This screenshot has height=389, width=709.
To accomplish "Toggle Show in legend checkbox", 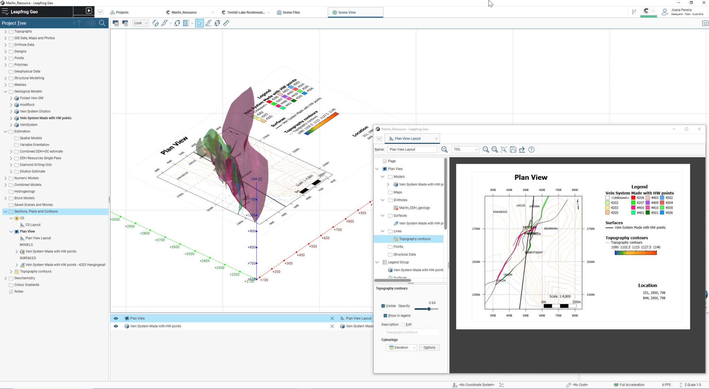I will click(385, 316).
